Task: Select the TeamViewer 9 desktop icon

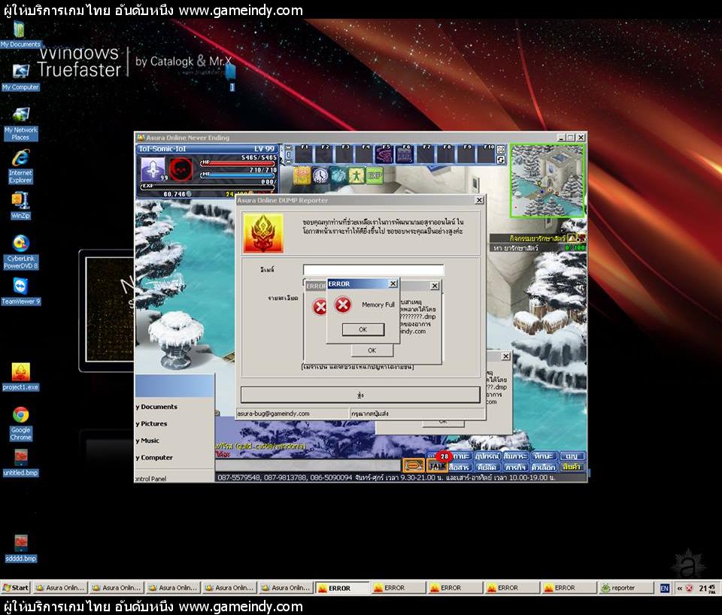Action: click(21, 292)
